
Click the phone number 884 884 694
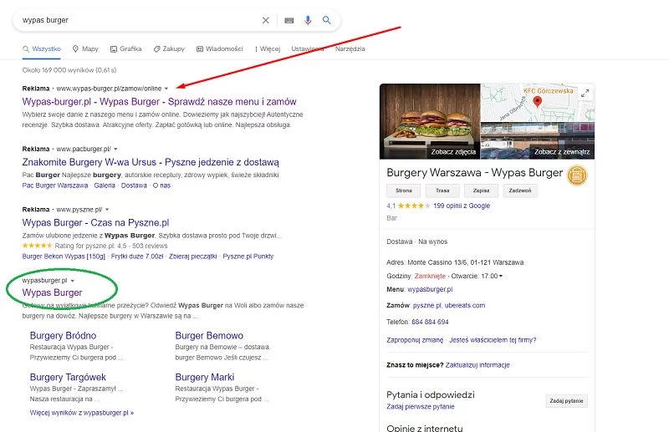pos(430,322)
